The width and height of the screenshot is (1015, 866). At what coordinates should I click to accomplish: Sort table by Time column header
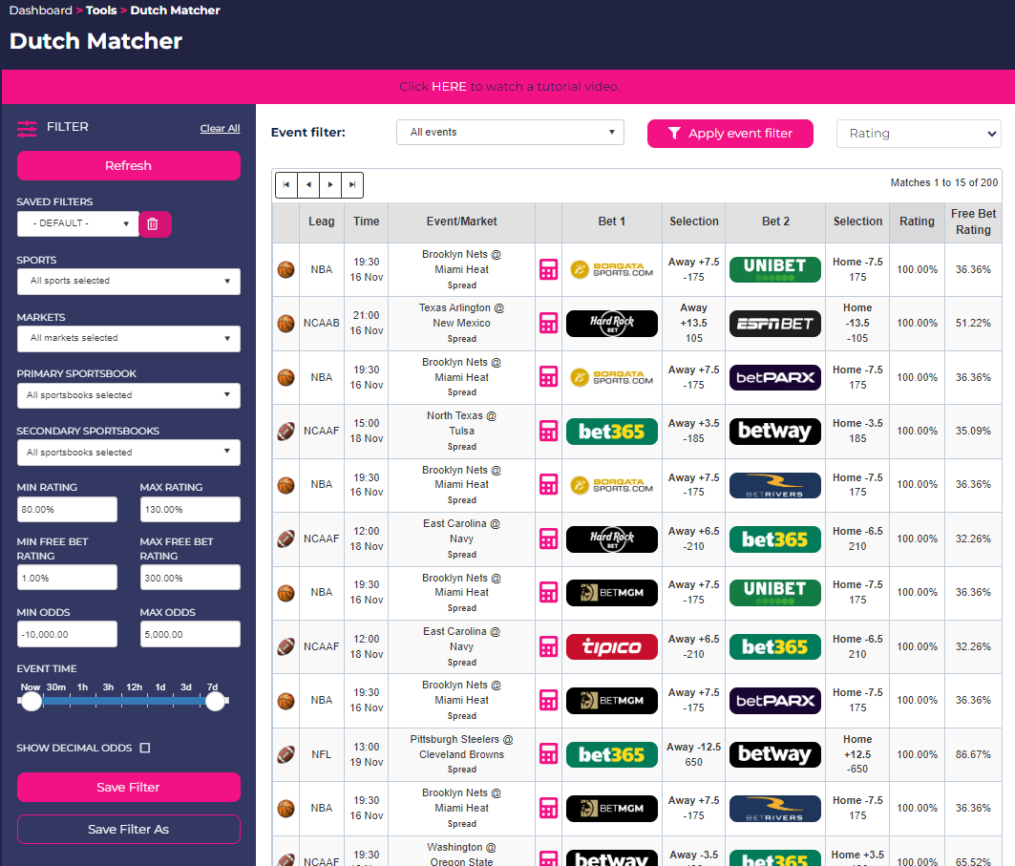(367, 222)
